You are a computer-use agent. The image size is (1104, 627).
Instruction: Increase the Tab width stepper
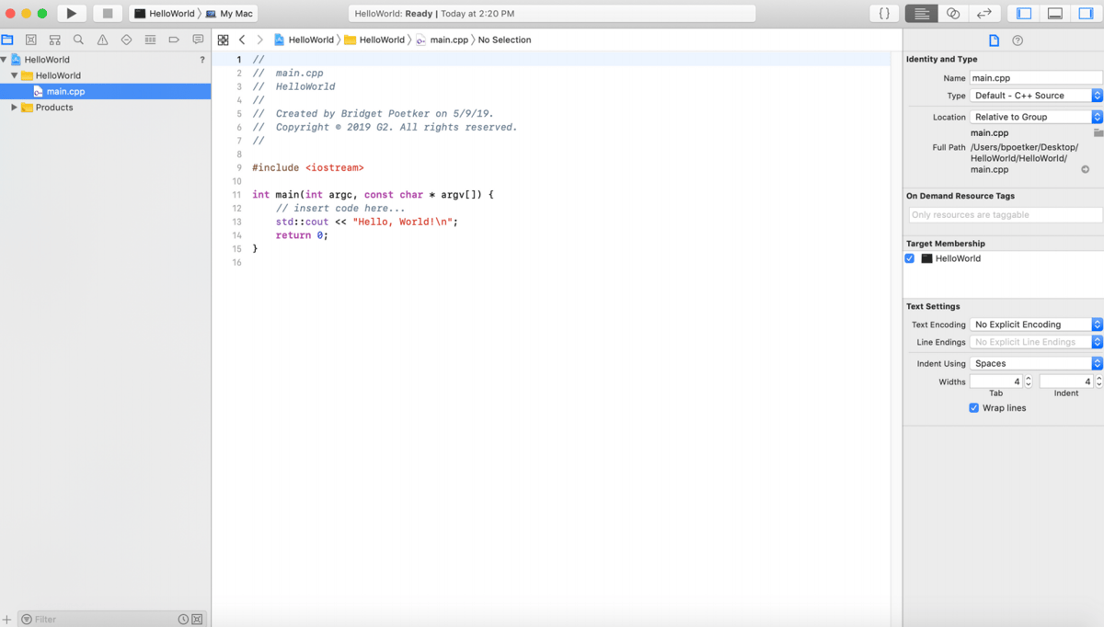tap(1029, 379)
